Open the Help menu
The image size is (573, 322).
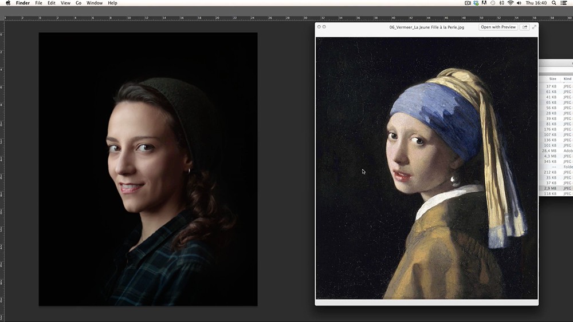[x=112, y=3]
